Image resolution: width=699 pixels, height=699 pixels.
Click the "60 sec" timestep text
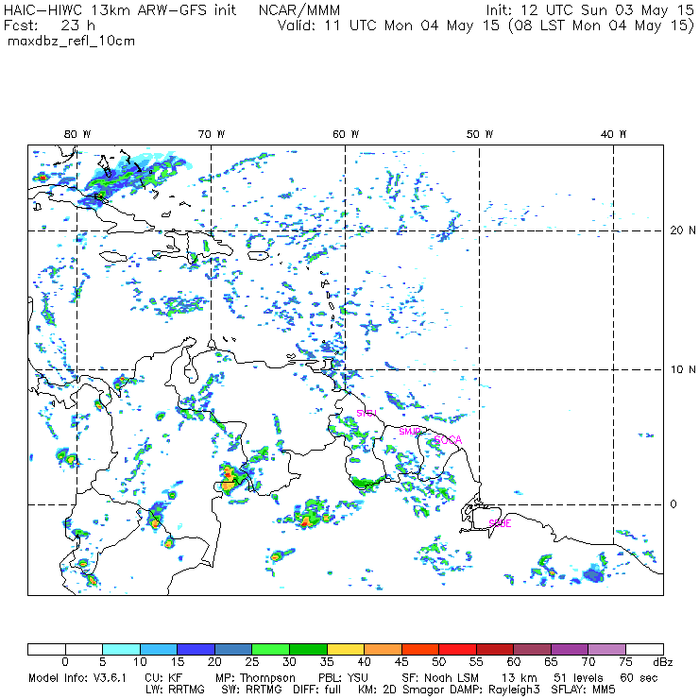639,678
